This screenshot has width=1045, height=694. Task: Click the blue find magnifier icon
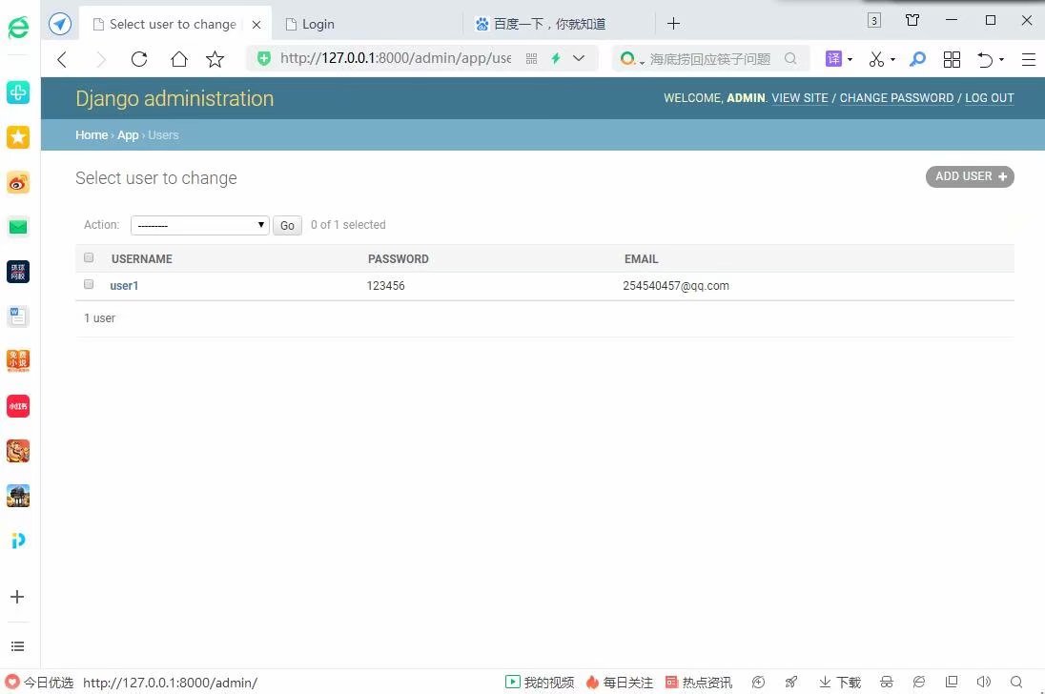click(x=917, y=59)
